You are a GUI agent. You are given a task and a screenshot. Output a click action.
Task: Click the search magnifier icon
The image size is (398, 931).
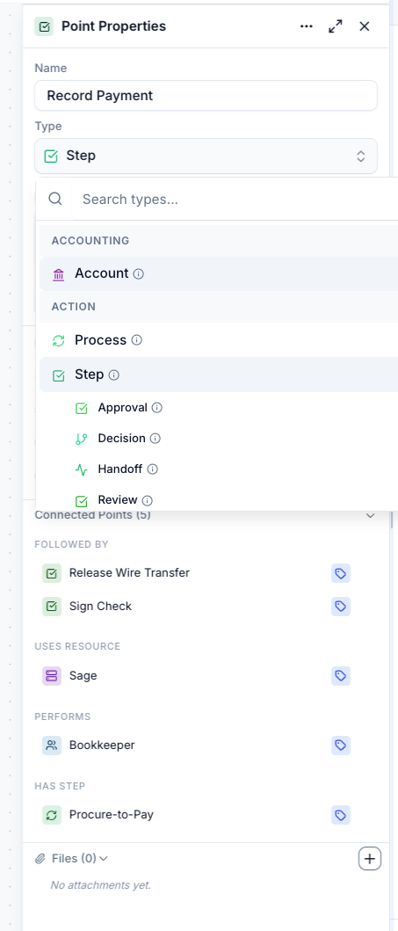click(x=55, y=199)
